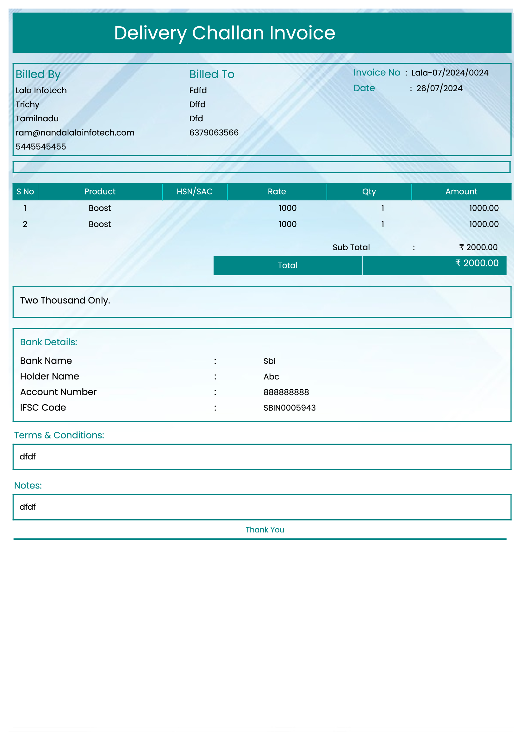Select the IFSC Code SBIN0005943
This screenshot has height=741, width=523.
pos(290,408)
